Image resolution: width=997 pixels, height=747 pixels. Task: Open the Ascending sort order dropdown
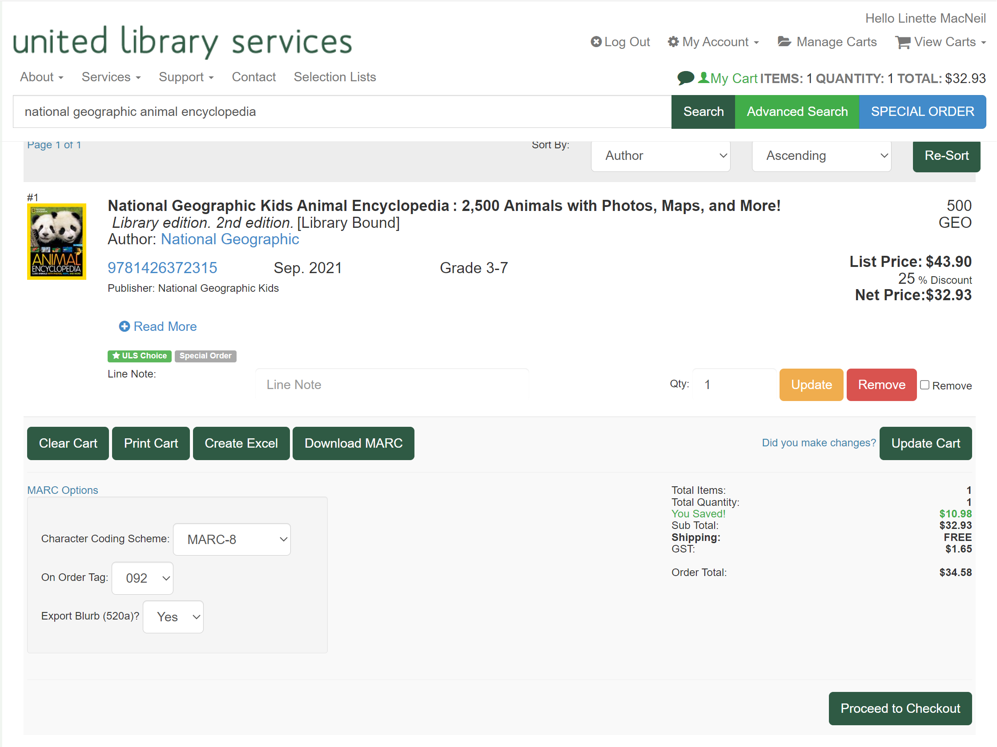tap(821, 156)
